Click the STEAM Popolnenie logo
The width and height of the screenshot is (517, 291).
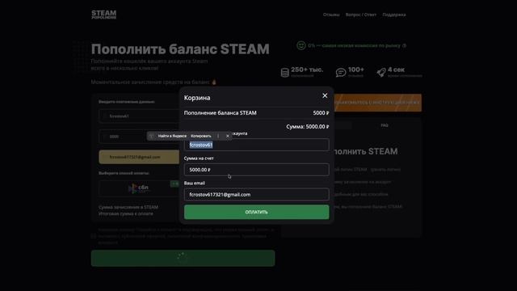(104, 15)
